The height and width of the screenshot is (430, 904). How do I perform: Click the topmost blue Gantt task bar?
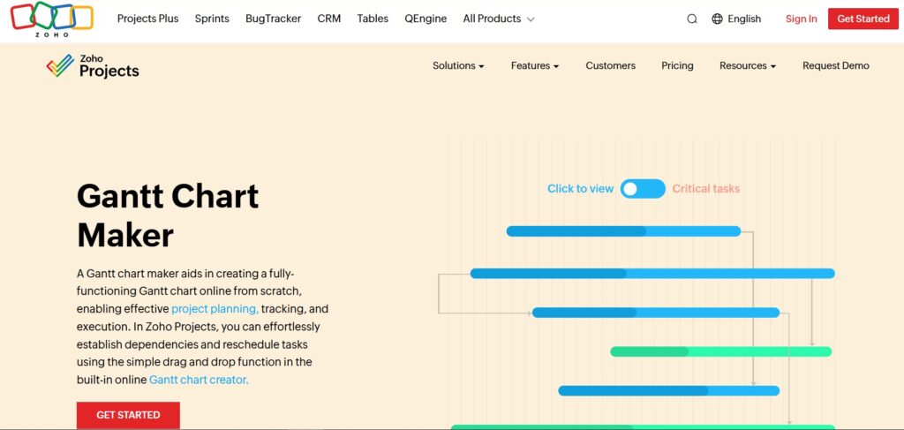pyautogui.click(x=623, y=231)
